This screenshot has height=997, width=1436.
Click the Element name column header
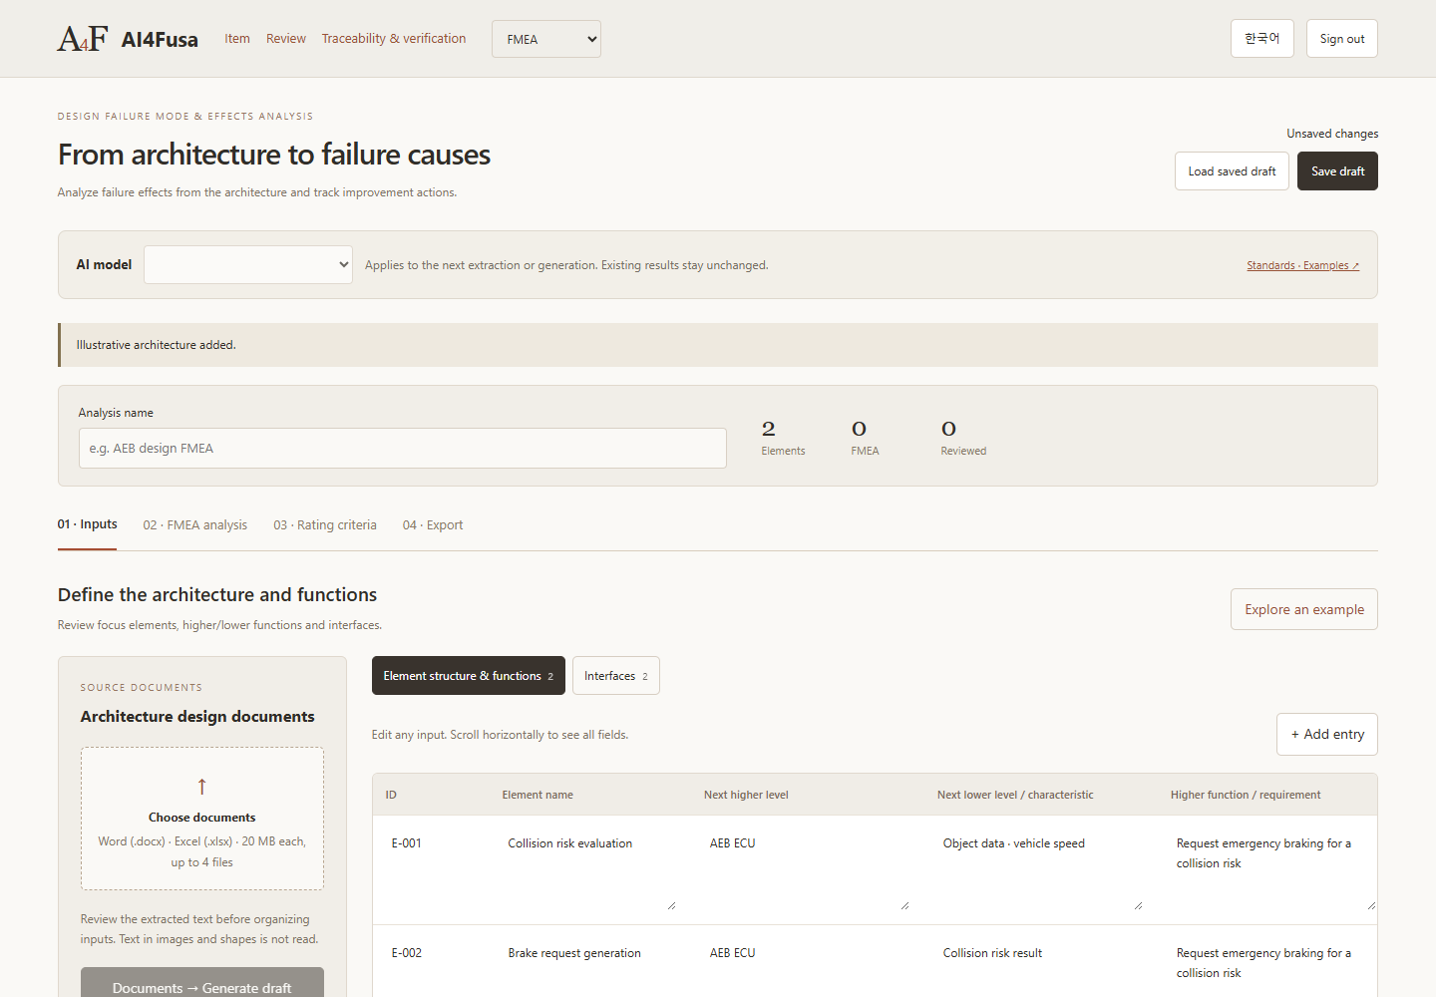[x=538, y=795]
